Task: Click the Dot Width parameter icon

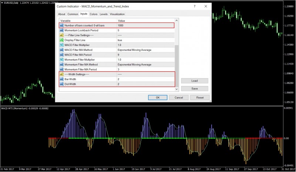Action: click(x=61, y=84)
